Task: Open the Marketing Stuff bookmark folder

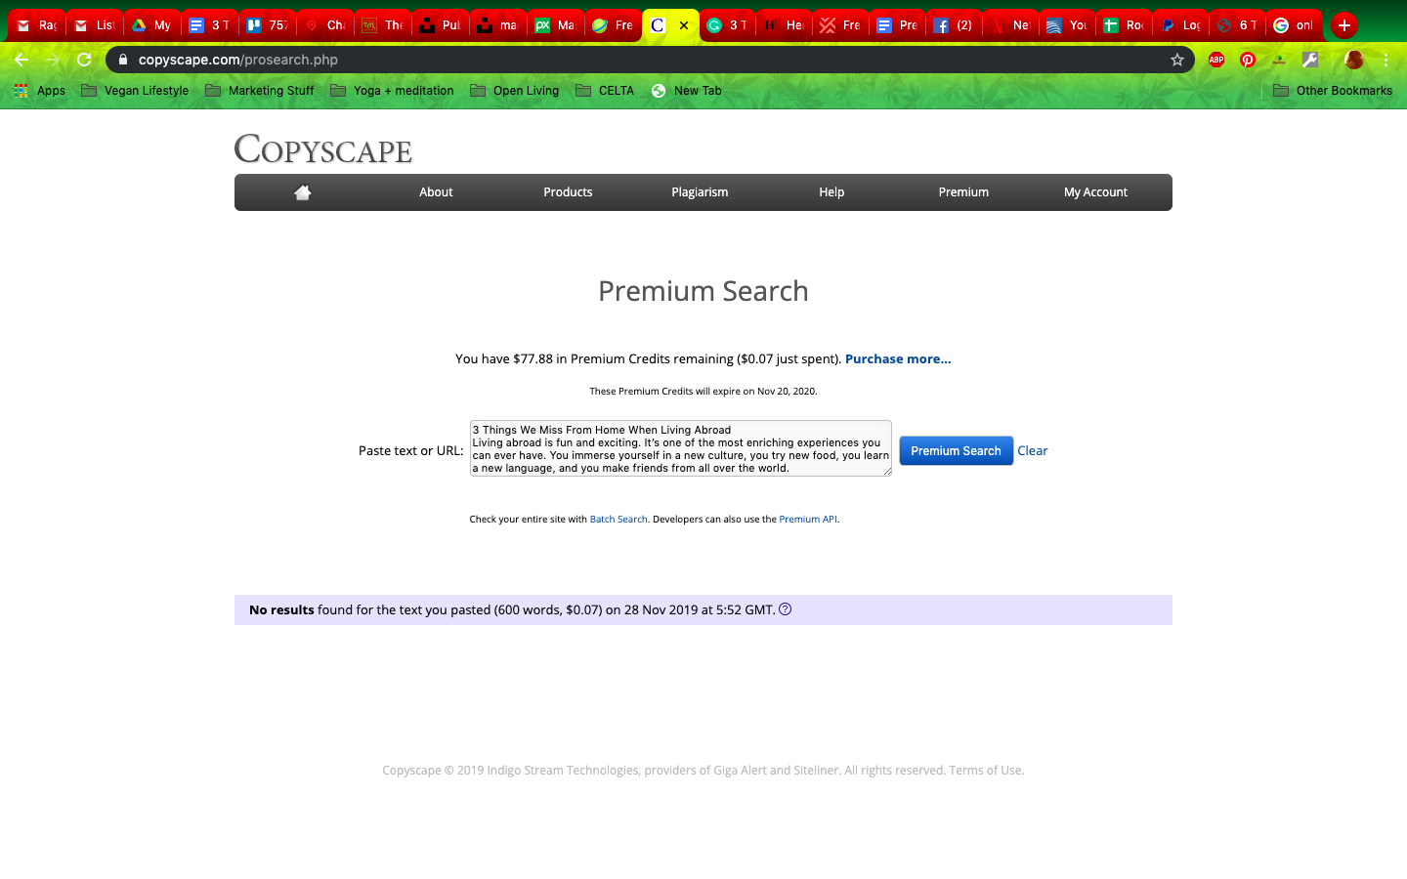Action: point(260,91)
